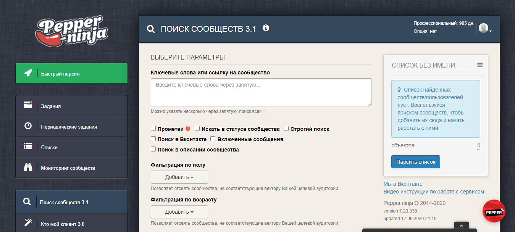Open the Добавить dropdown under Фильтрация по возрасту
The height and width of the screenshot is (232, 515).
pyautogui.click(x=179, y=212)
